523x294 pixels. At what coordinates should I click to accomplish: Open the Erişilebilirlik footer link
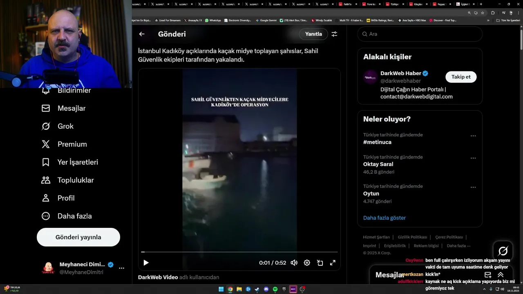[395, 246]
